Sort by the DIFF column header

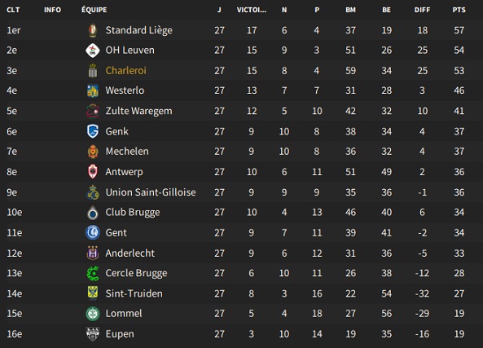pyautogui.click(x=422, y=10)
